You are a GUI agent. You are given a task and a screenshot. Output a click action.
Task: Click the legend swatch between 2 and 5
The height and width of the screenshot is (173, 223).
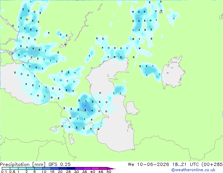[30, 168]
